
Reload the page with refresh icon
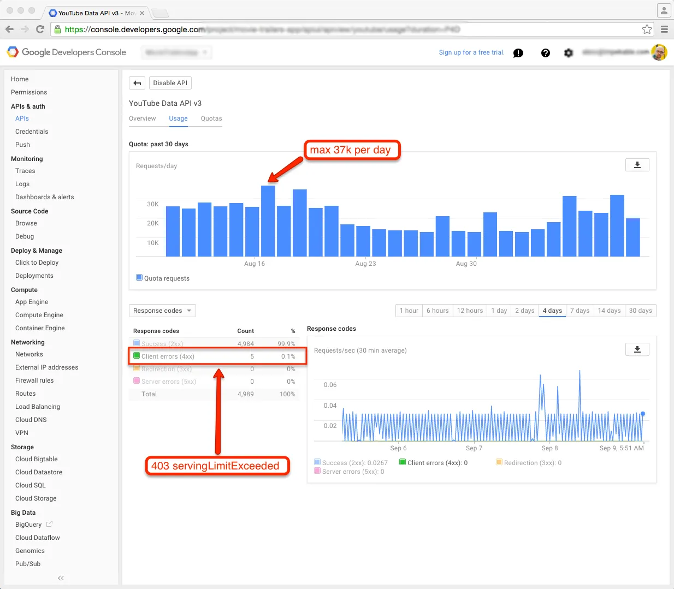click(x=40, y=29)
